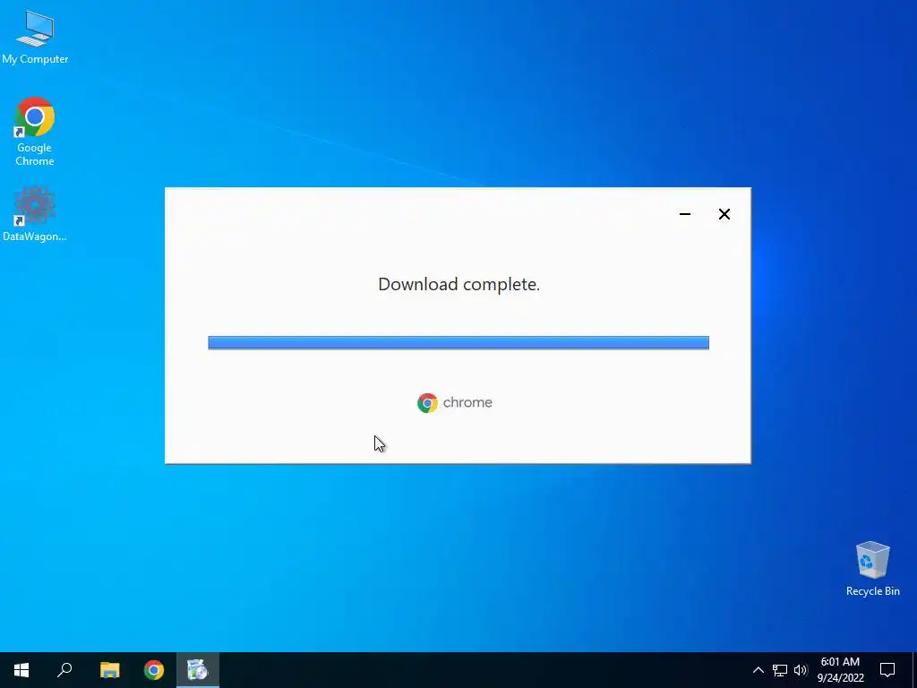The height and width of the screenshot is (688, 917).
Task: Select the Recycle Bin icon
Action: pos(872,569)
